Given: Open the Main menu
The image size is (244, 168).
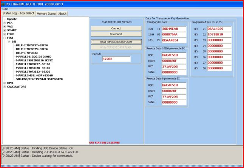Looking at the screenshot, I should tap(5, 9).
